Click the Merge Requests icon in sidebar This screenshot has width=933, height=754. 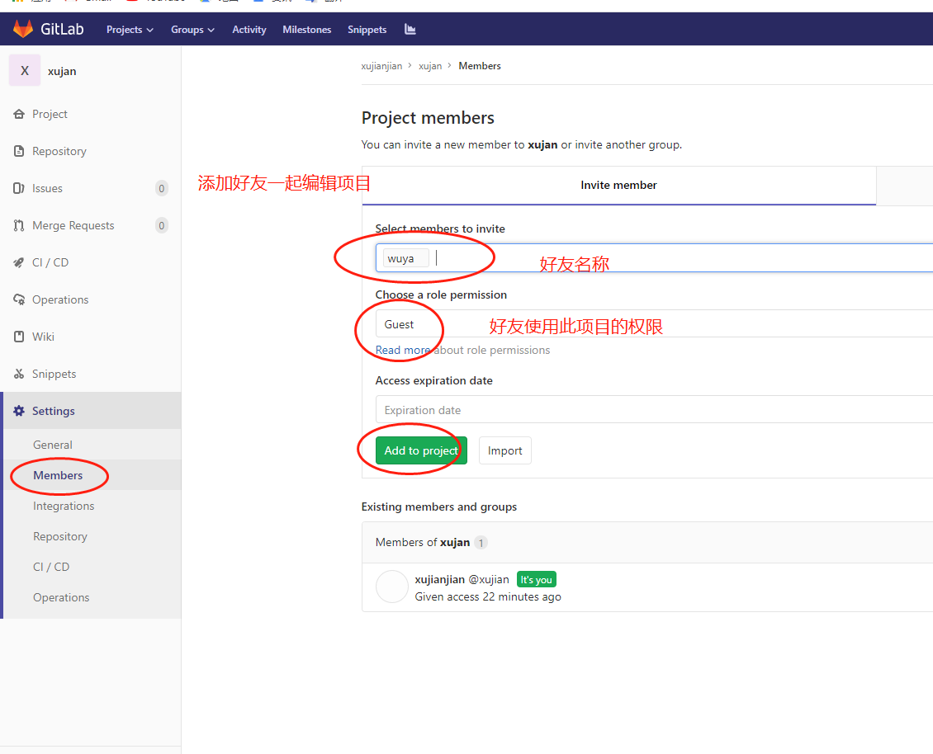(x=19, y=225)
